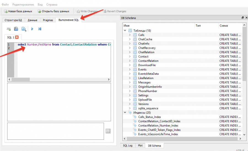Click the save results icon beside message box
Viewport: 248px width, 151px height.
(108, 131)
